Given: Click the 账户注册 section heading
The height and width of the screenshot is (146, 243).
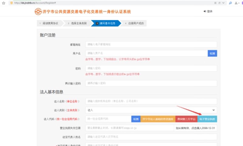Looking at the screenshot, I should 48,35.
